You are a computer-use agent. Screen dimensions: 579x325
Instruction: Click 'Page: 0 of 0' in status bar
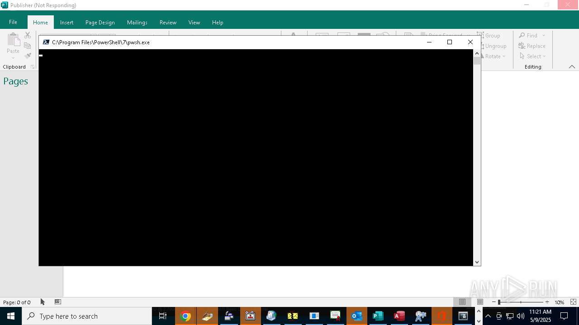pos(17,302)
